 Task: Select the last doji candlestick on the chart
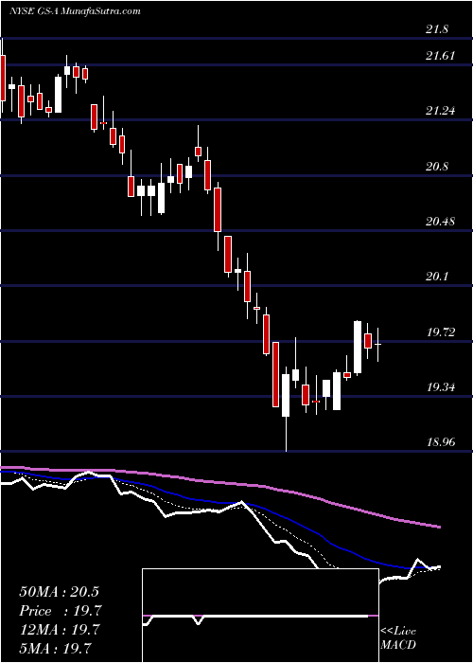pyautogui.click(x=378, y=344)
